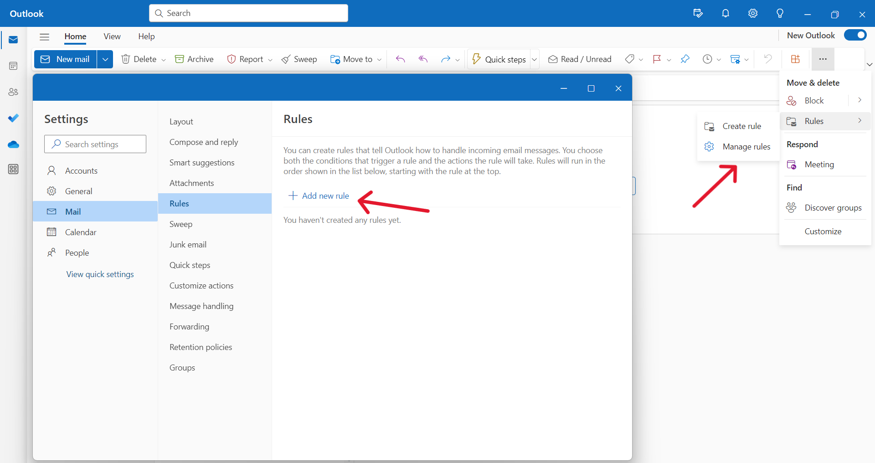Open People from the left sidebar
875x463 pixels.
13,92
